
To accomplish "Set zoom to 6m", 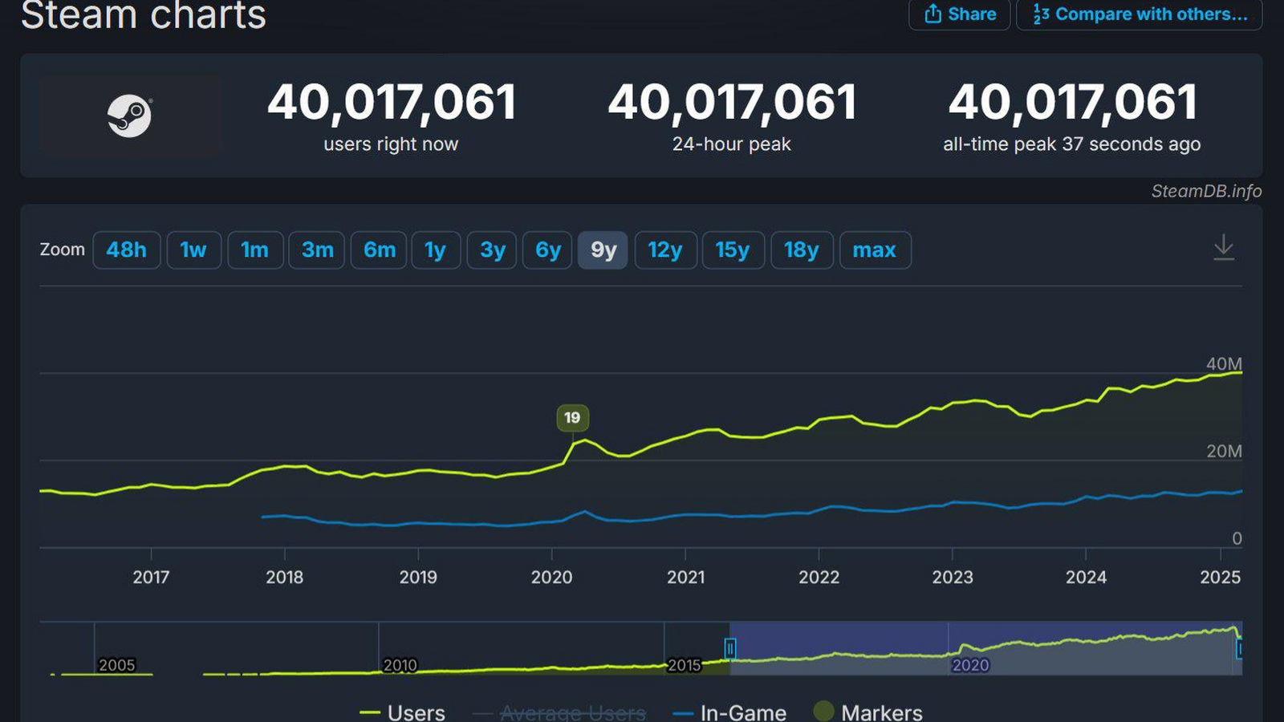I will point(379,250).
